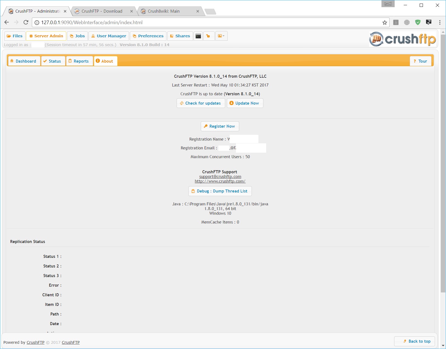Viewport: 446px width, 349px height.
Task: Click scrollbar down arrow
Action: point(443,346)
